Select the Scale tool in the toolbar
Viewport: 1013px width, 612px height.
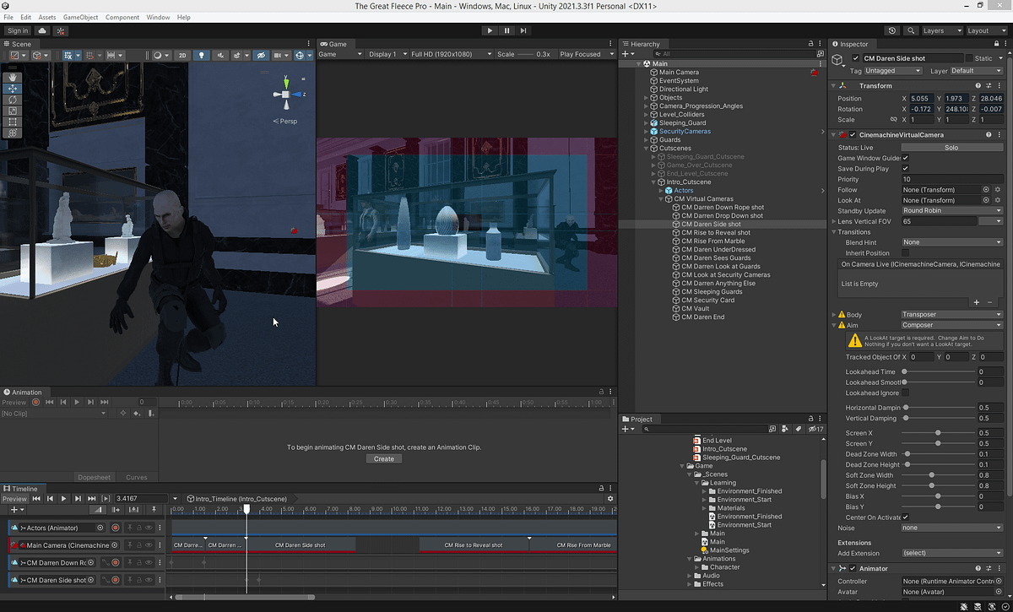coord(13,111)
